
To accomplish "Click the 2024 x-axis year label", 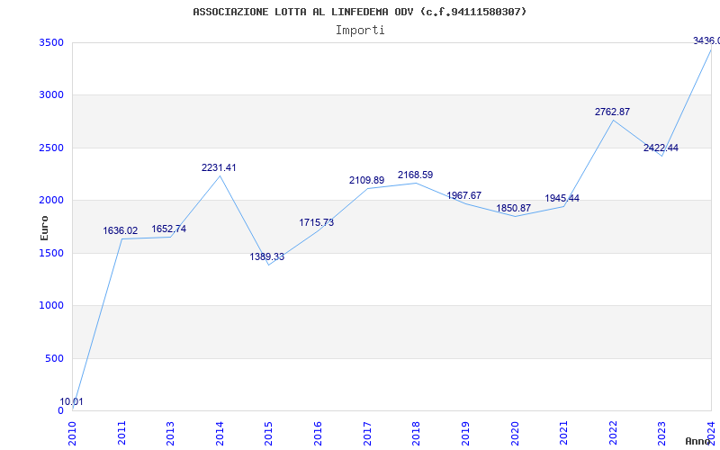I will pyautogui.click(x=711, y=433).
